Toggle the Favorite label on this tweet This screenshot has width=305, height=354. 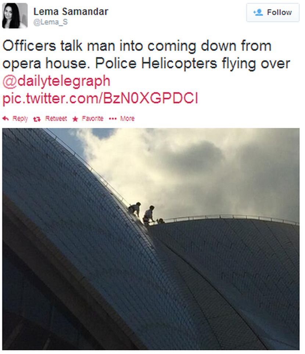coord(93,119)
